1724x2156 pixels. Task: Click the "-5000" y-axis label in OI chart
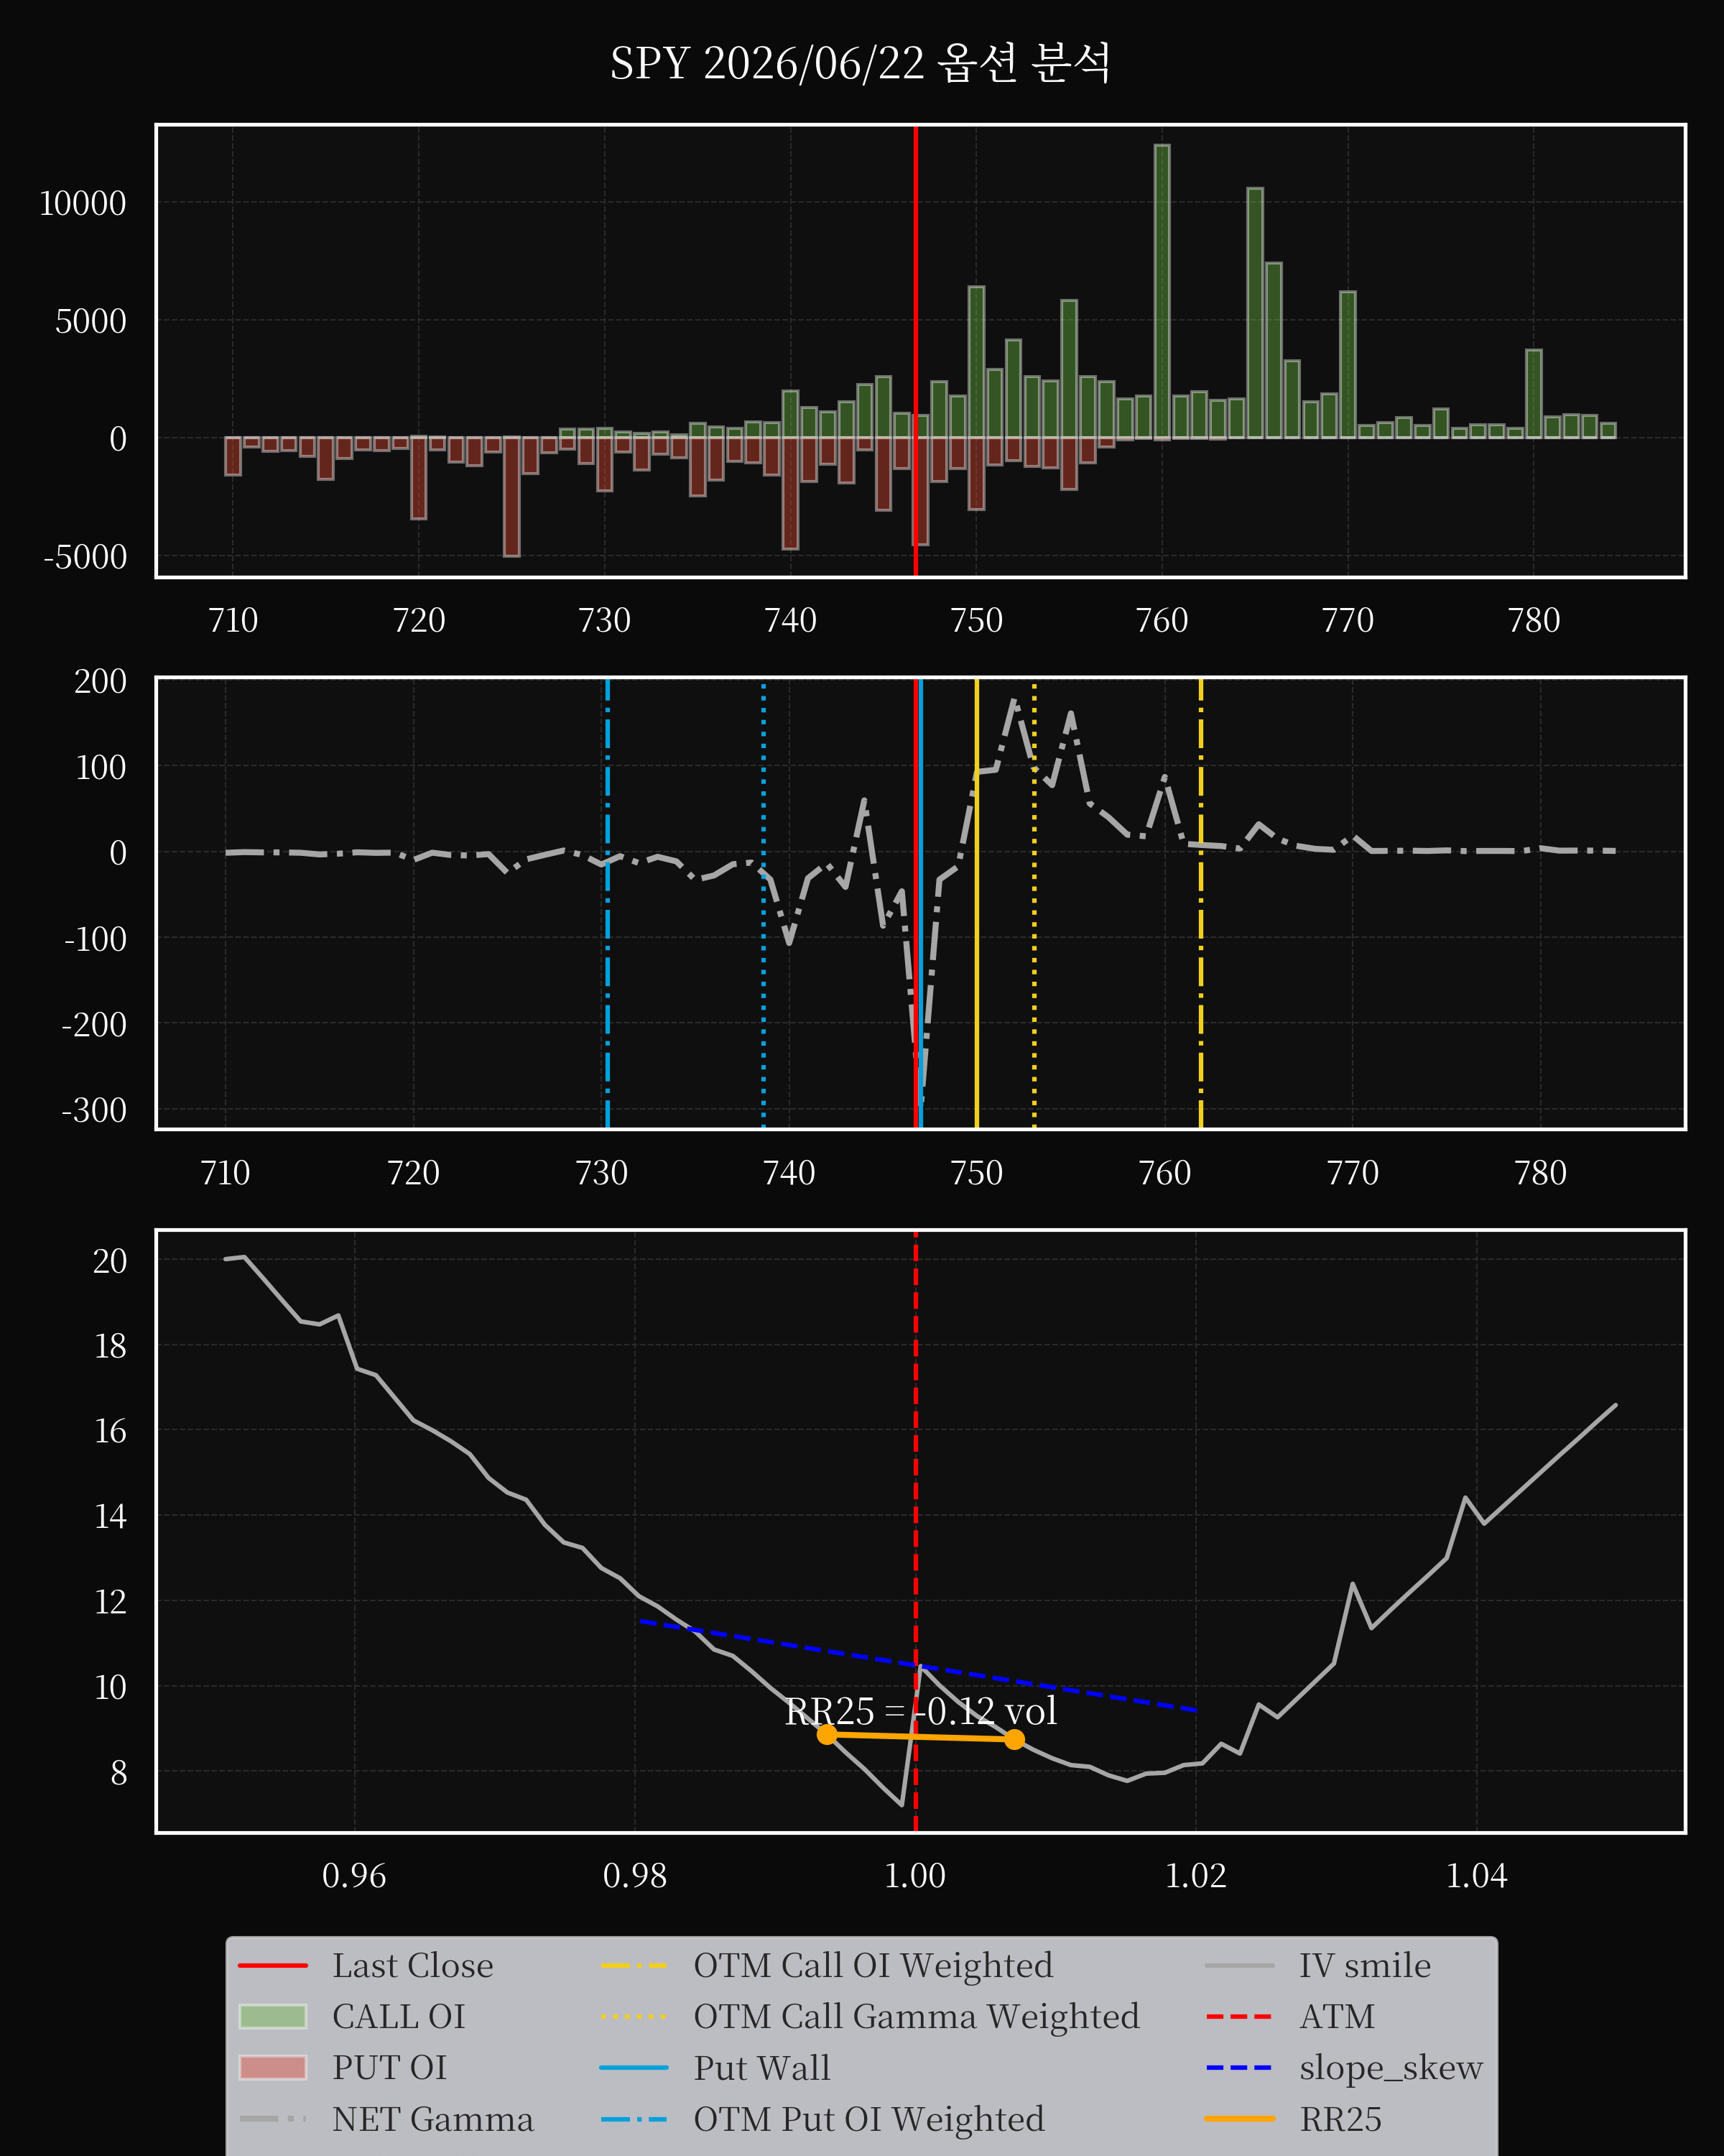point(85,557)
